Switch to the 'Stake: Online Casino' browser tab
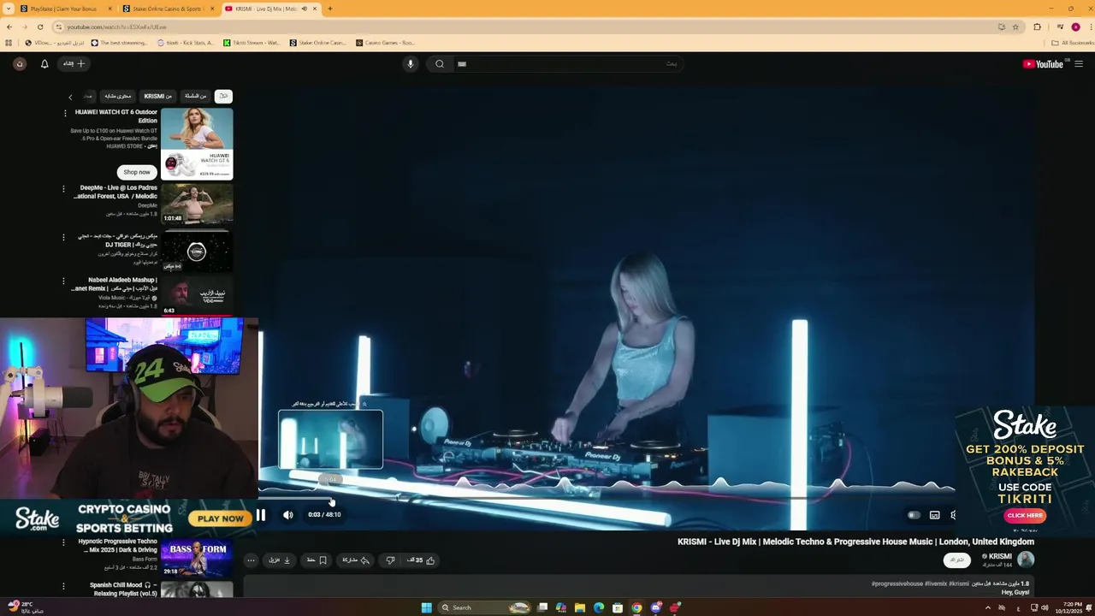 (163, 9)
